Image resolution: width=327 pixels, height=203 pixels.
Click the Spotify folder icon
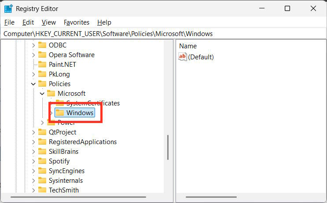pos(42,161)
